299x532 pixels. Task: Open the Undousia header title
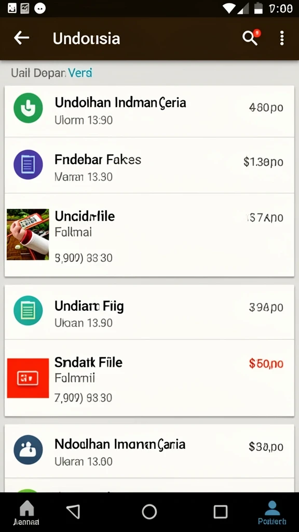[x=87, y=38]
